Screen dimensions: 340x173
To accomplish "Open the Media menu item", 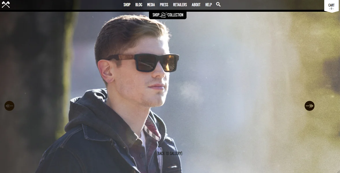I will [x=151, y=5].
